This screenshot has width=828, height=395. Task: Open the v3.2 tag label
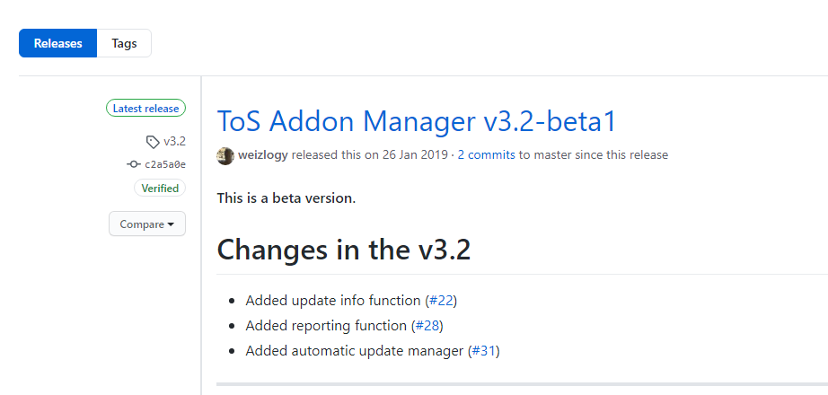(174, 141)
